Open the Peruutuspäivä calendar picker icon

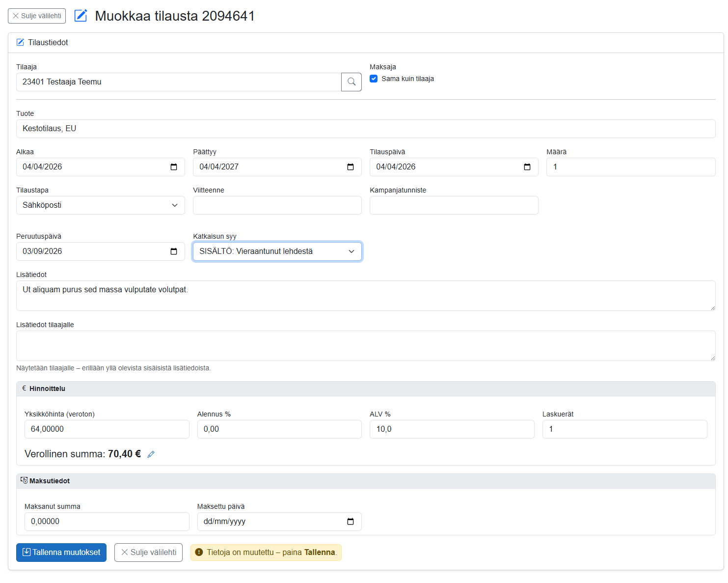[174, 251]
